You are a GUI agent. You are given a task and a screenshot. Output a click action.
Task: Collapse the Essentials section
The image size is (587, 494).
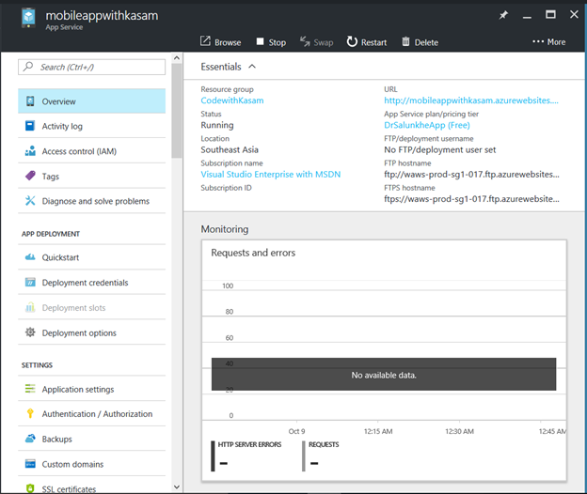point(252,67)
